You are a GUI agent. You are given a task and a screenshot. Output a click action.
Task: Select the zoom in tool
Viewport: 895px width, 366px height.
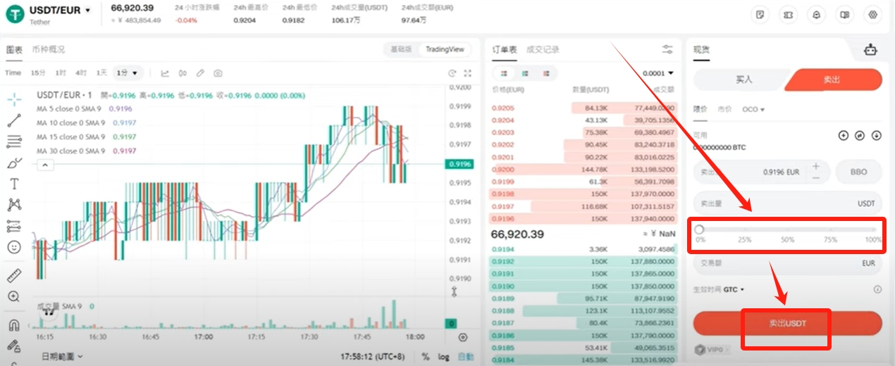[x=13, y=296]
